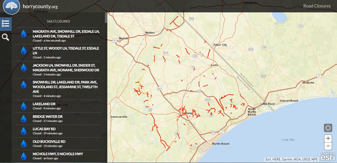Zoom in on the map
Viewport: 337px width, 163px height.
tap(328, 138)
